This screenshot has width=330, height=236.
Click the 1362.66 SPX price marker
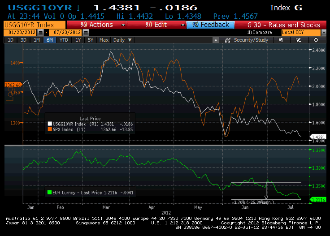13,85
